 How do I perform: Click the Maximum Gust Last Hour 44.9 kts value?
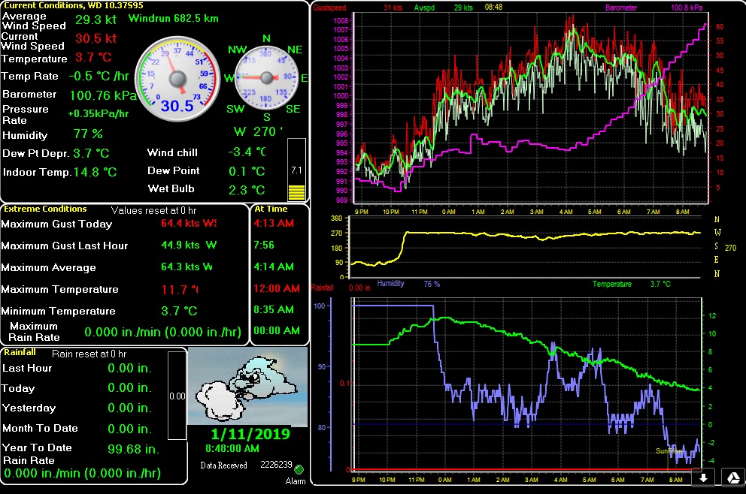coord(189,245)
